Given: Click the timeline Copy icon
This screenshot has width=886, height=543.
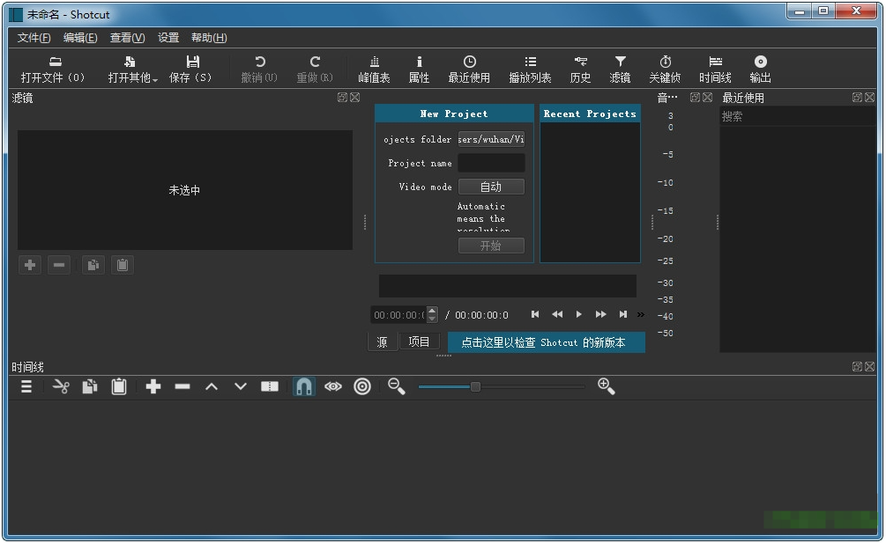Looking at the screenshot, I should (90, 387).
